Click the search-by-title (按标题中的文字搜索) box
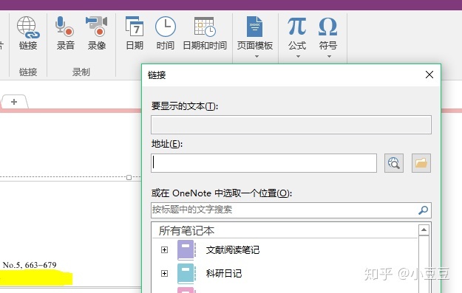Image resolution: width=462 pixels, height=293 pixels. click(291, 210)
